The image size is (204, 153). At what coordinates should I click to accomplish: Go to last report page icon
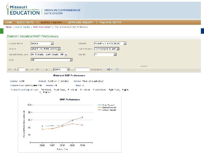tap(37, 69)
